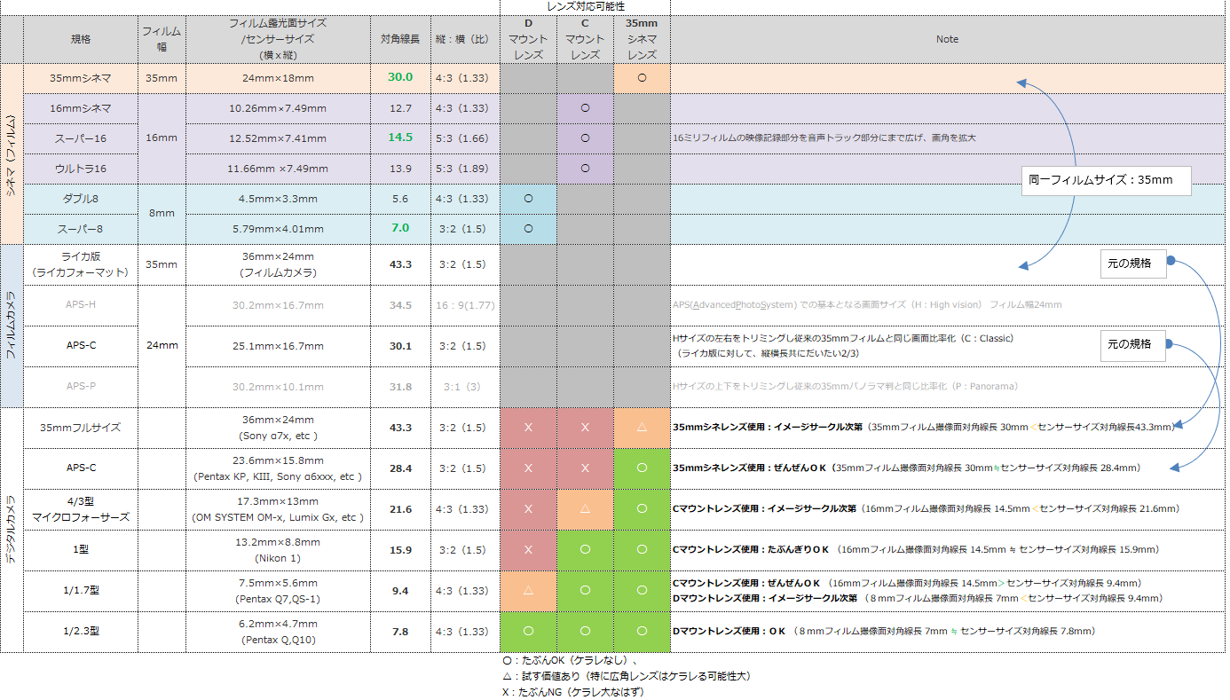1230x700 pixels.
Task: Click the フィルム幅 column header
Action: pyautogui.click(x=162, y=39)
